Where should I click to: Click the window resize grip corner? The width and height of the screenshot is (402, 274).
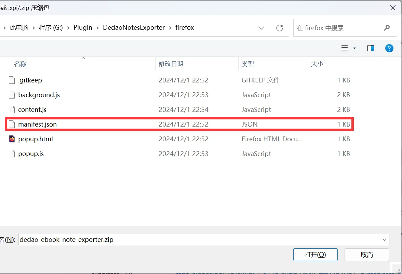tap(399, 270)
